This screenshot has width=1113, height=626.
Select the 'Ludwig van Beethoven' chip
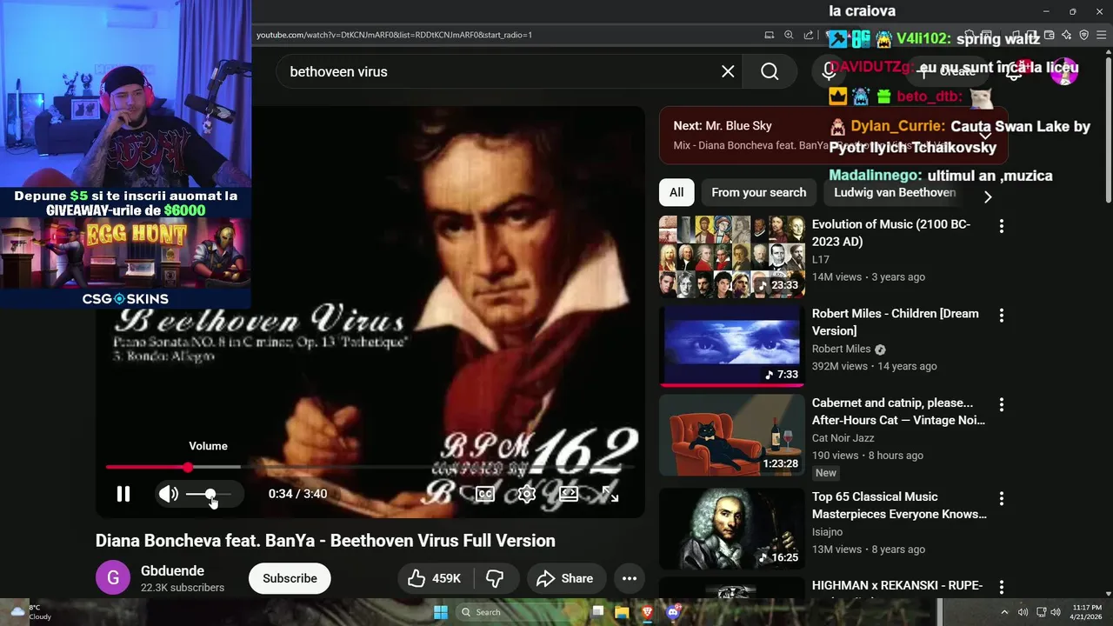(895, 192)
